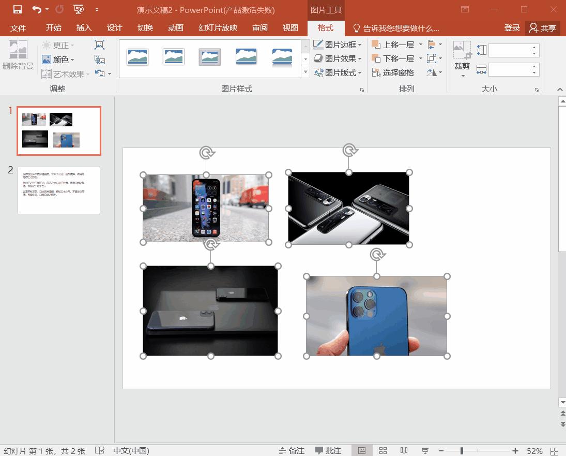The height and width of the screenshot is (456, 566).
Task: Select slide 2 thumbnail in slide panel
Action: [x=59, y=190]
